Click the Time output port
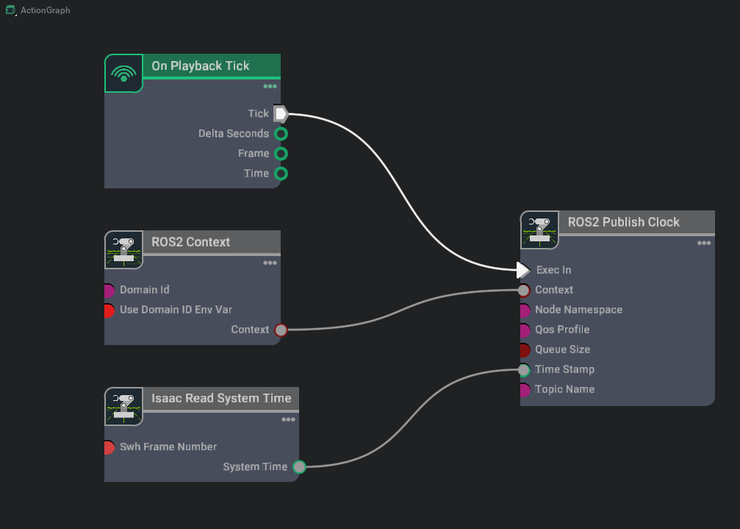The image size is (740, 529). click(x=281, y=174)
